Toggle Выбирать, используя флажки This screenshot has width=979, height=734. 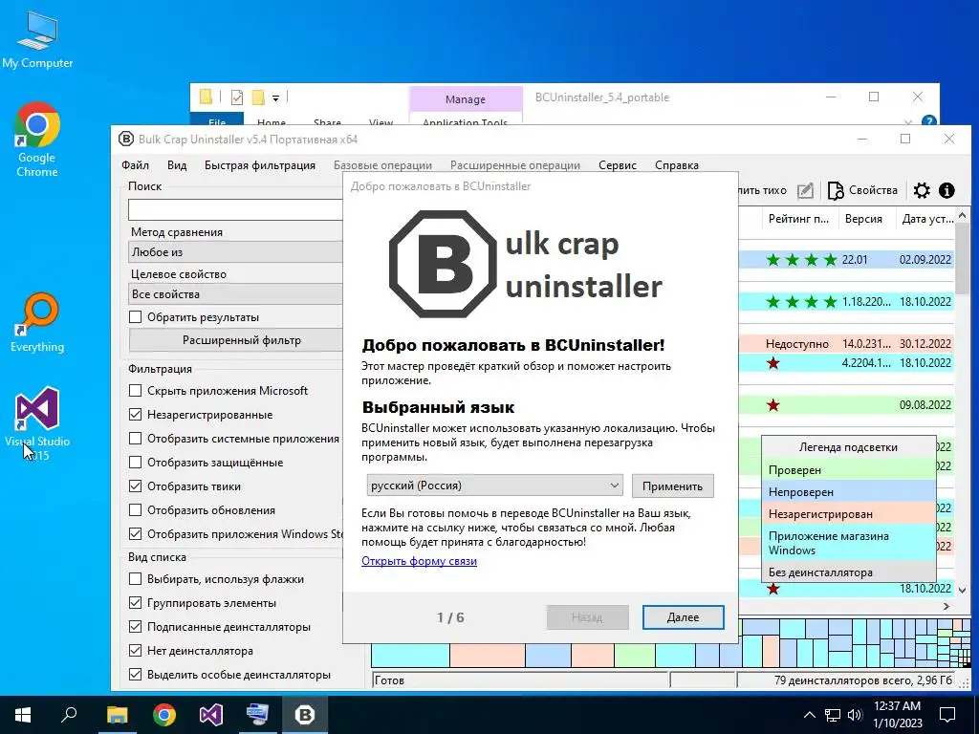[135, 579]
